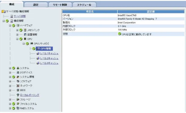Viewport: 186px width, 113px height.
Task: Select the Intel(R) Xeon(TM) value
Action: (127, 15)
